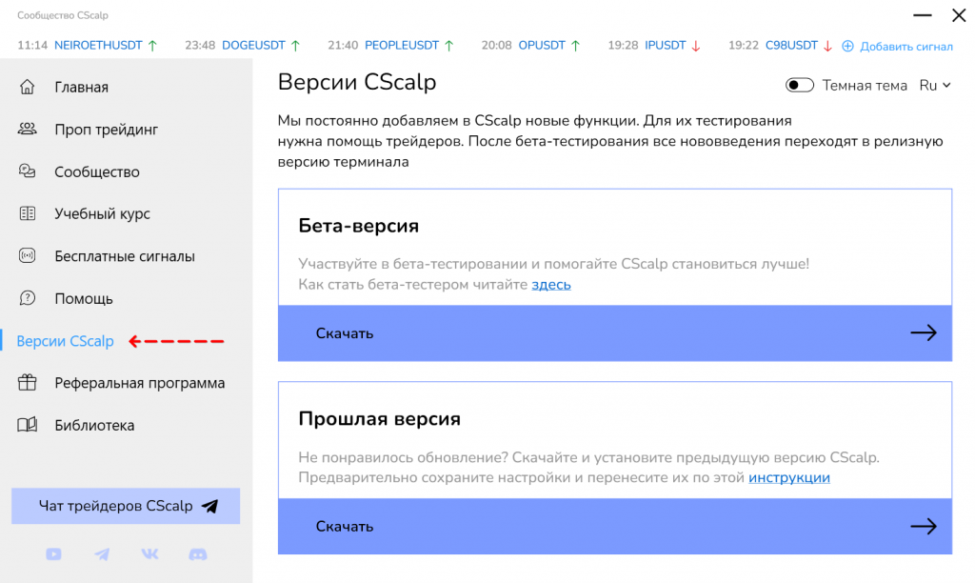Go to Учебный курс section
Viewport: 975px width, 583px height.
pyautogui.click(x=102, y=214)
